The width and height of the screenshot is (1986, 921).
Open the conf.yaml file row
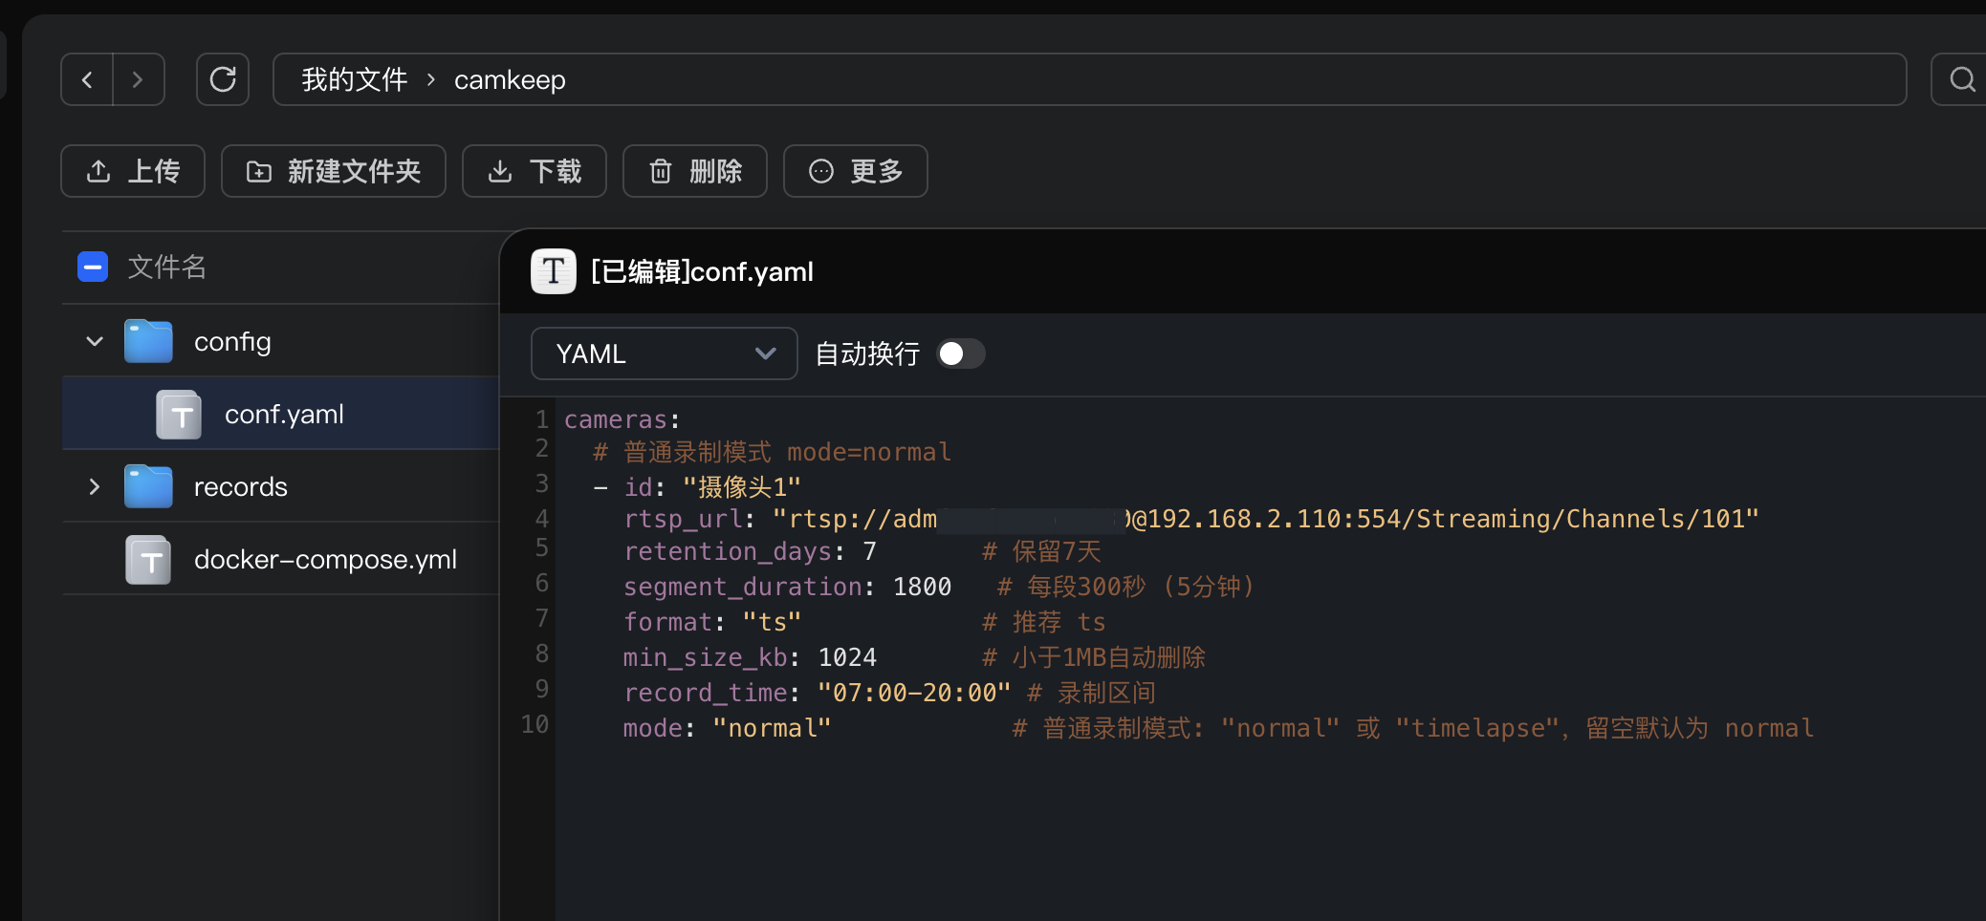point(281,414)
